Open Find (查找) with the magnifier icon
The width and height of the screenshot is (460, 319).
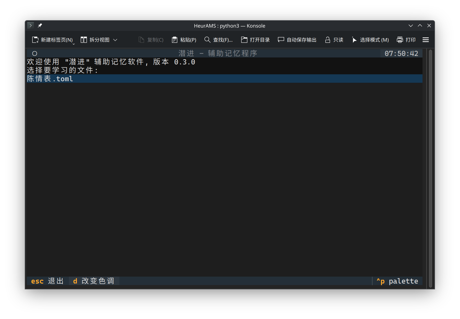(207, 40)
